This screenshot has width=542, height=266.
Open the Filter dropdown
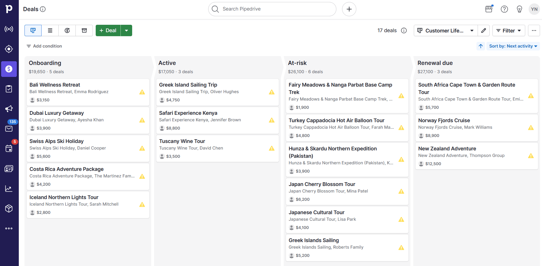point(509,30)
